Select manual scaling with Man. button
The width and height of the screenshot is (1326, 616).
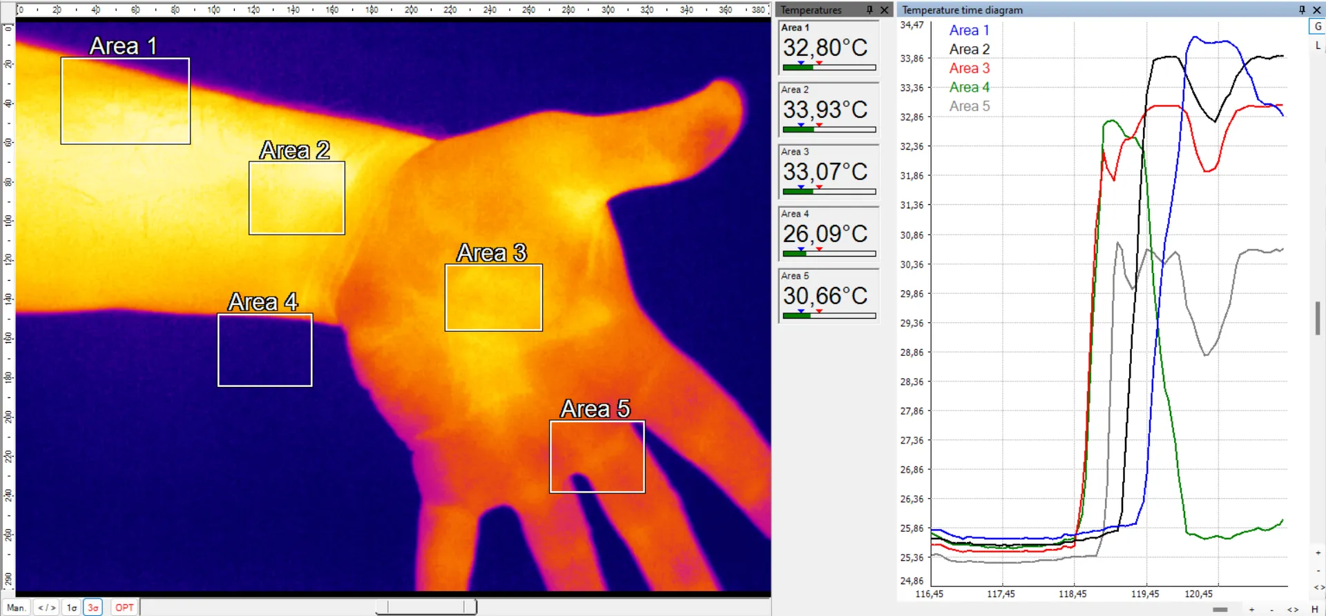(17, 608)
